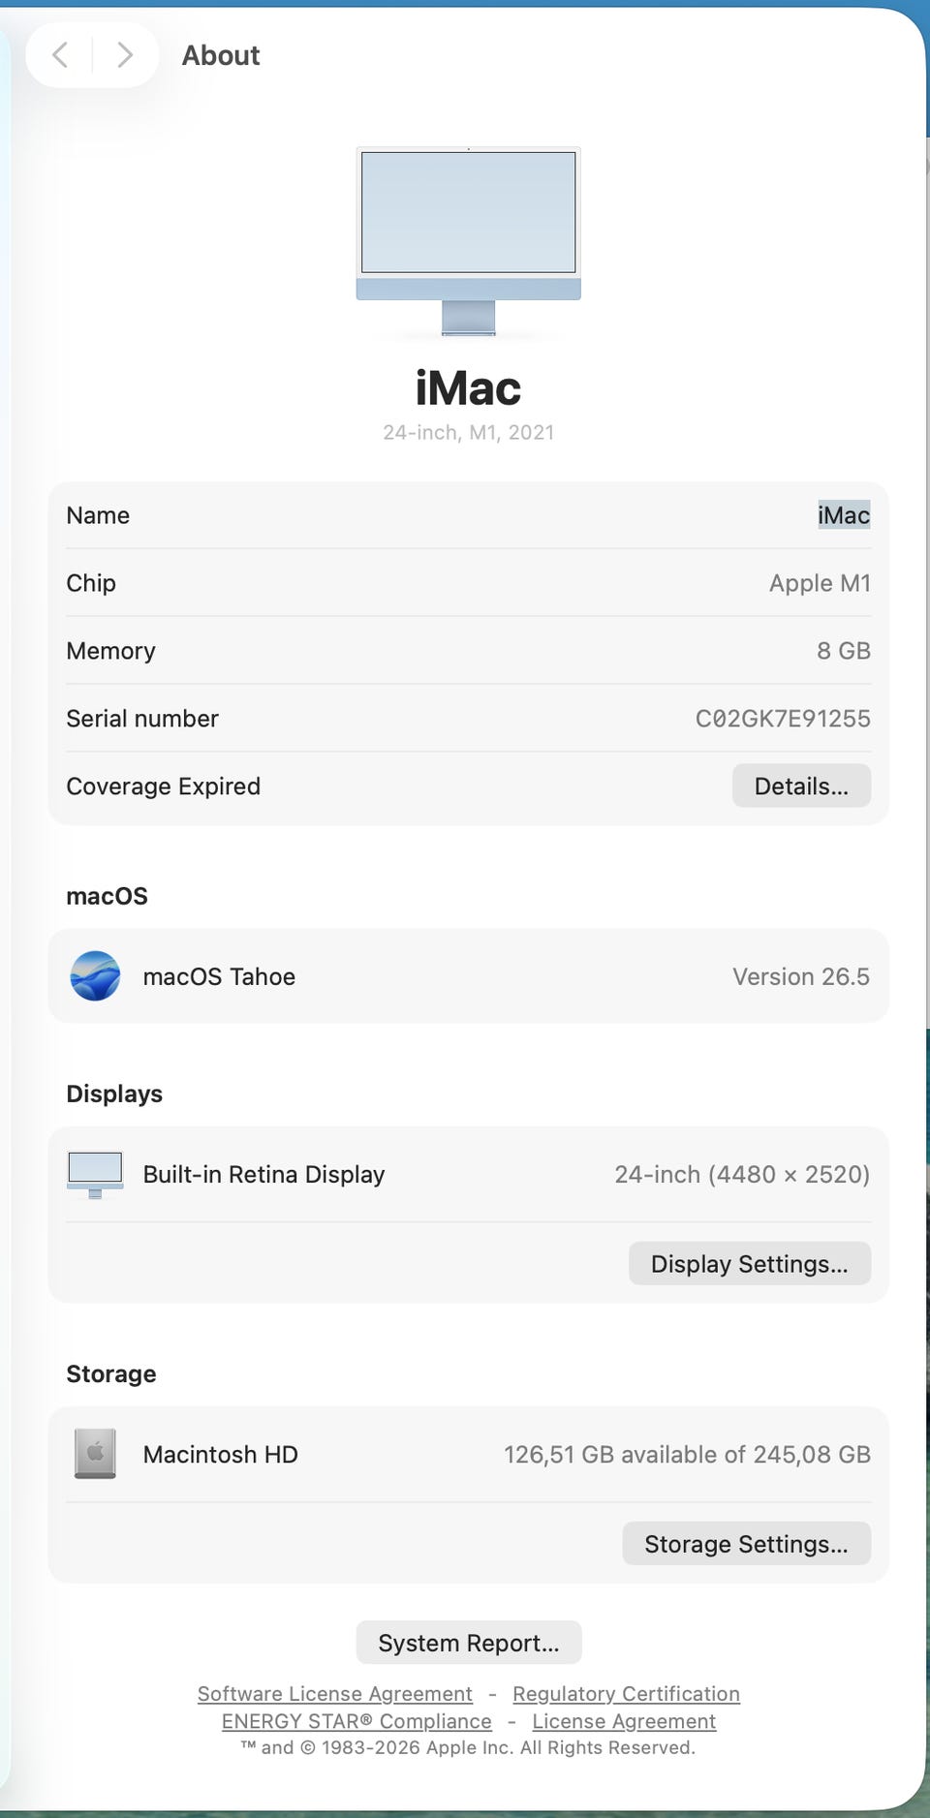Click Version 26.5 text
Screen dimensions: 930x1818
801,976
